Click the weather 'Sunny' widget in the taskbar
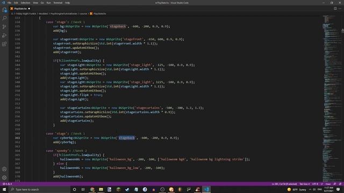 click(297, 189)
